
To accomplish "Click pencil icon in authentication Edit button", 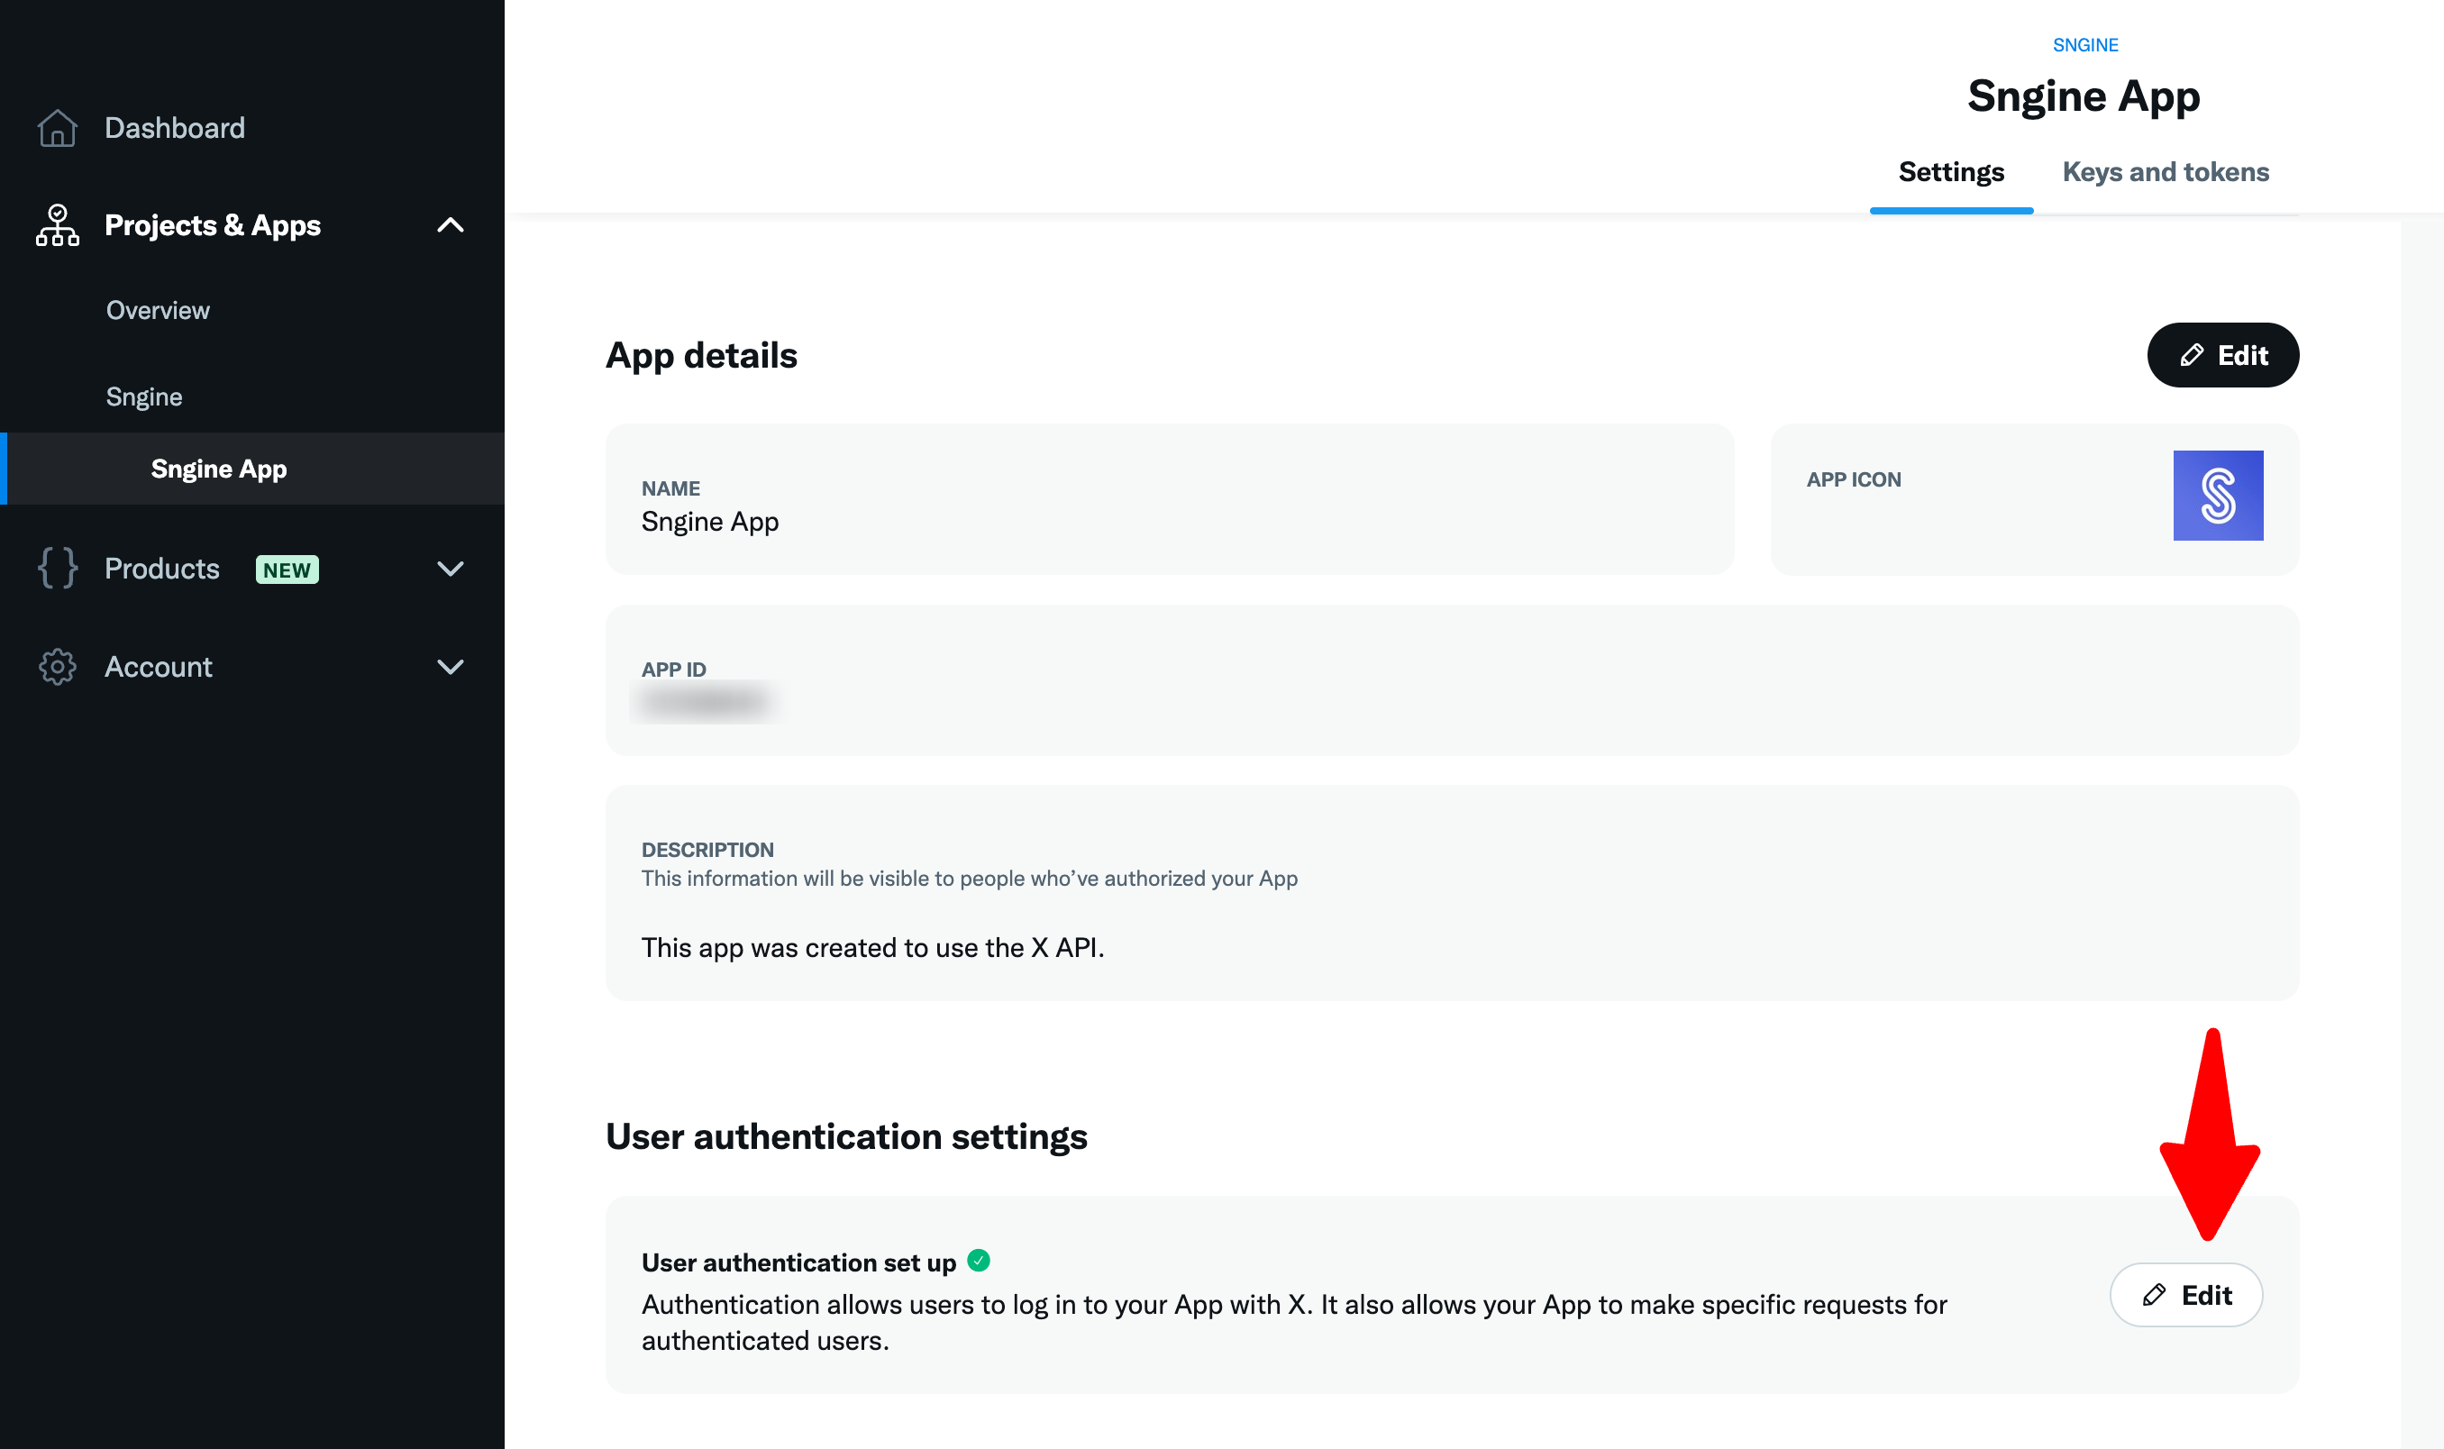I will [x=2154, y=1295].
